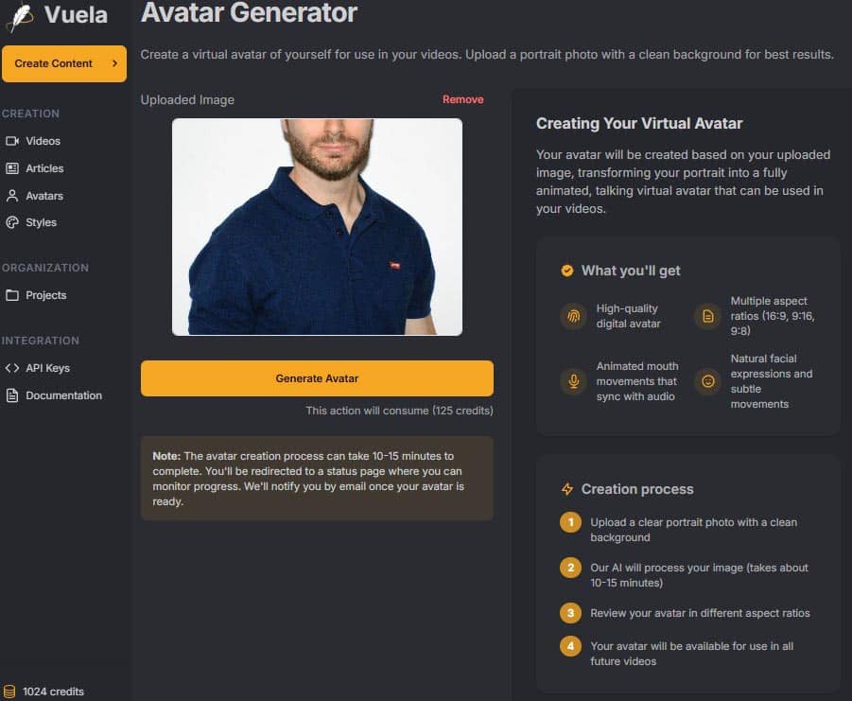852x701 pixels.
Task: Click the credits coin stack icon
Action: (x=9, y=692)
